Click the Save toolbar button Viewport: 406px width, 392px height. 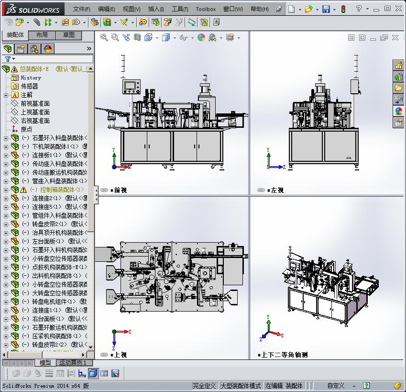click(326, 9)
